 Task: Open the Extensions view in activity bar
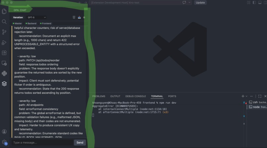point(4,53)
